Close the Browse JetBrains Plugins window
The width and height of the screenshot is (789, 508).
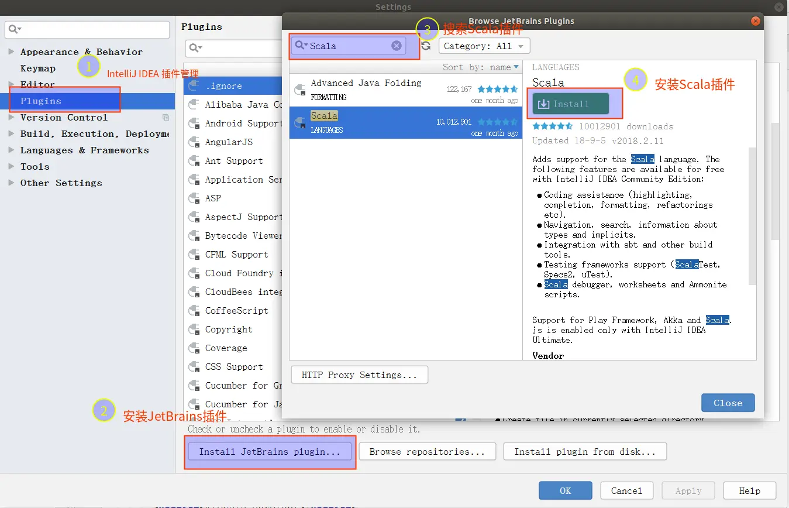(x=755, y=21)
